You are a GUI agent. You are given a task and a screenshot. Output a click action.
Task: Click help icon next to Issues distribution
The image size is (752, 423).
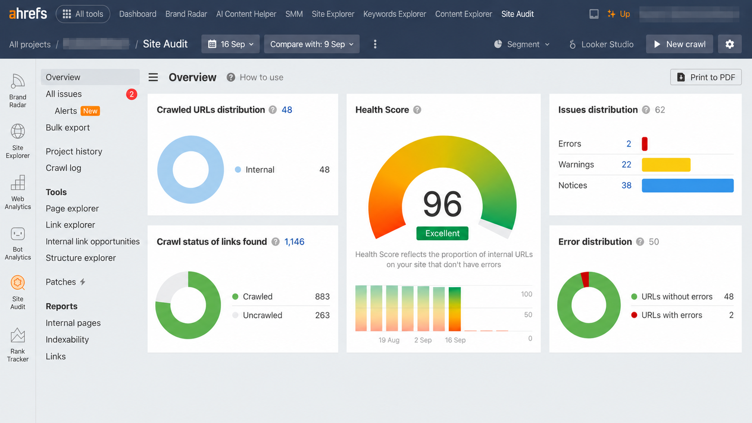646,110
